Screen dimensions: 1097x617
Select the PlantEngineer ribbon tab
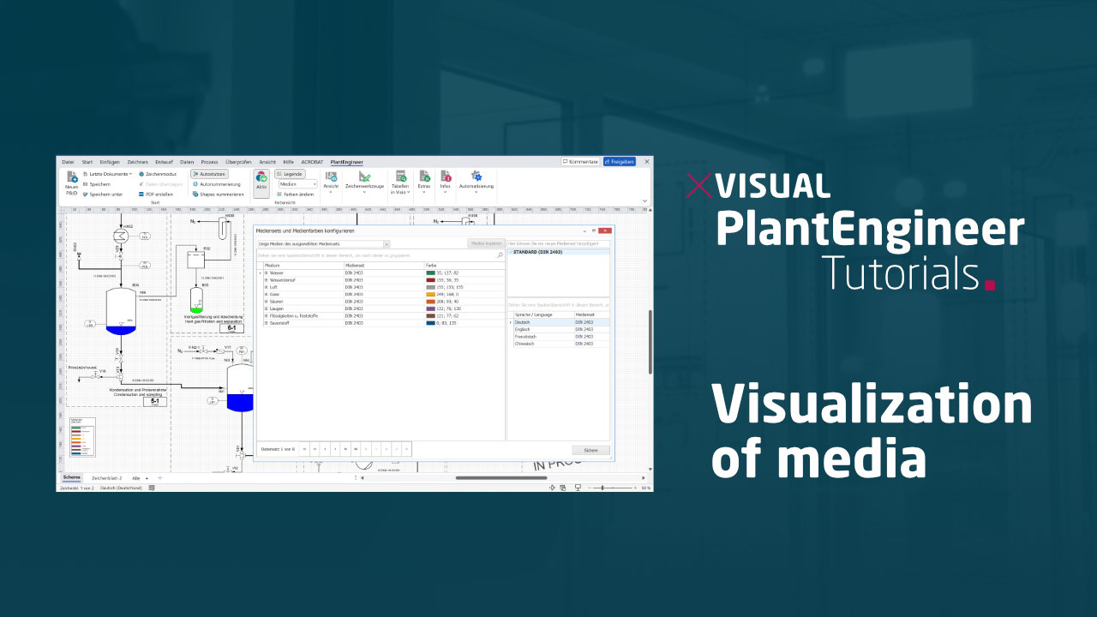click(x=347, y=161)
